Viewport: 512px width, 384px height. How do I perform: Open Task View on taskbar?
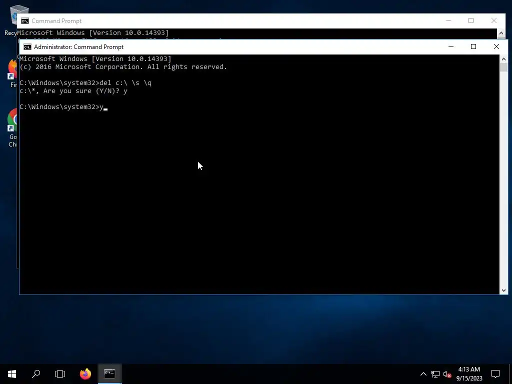coord(60,374)
